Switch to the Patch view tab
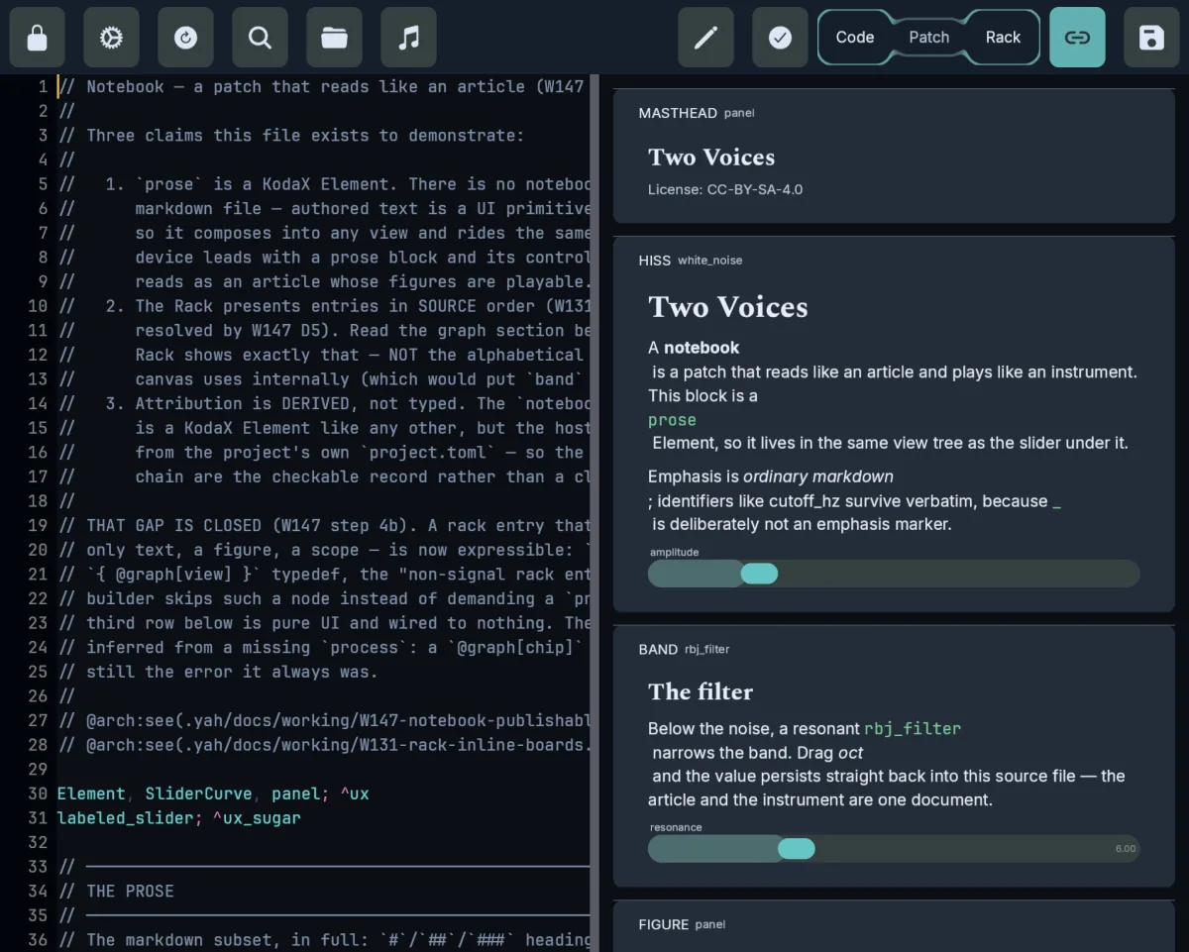1189x952 pixels. point(929,38)
